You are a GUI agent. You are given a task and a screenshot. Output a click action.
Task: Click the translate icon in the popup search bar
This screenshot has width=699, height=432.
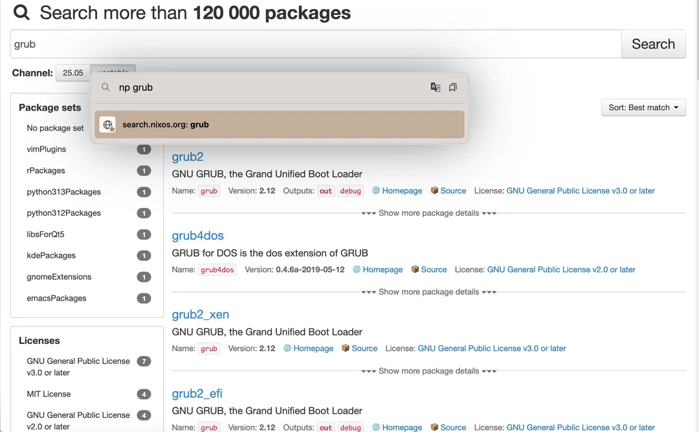pos(435,87)
